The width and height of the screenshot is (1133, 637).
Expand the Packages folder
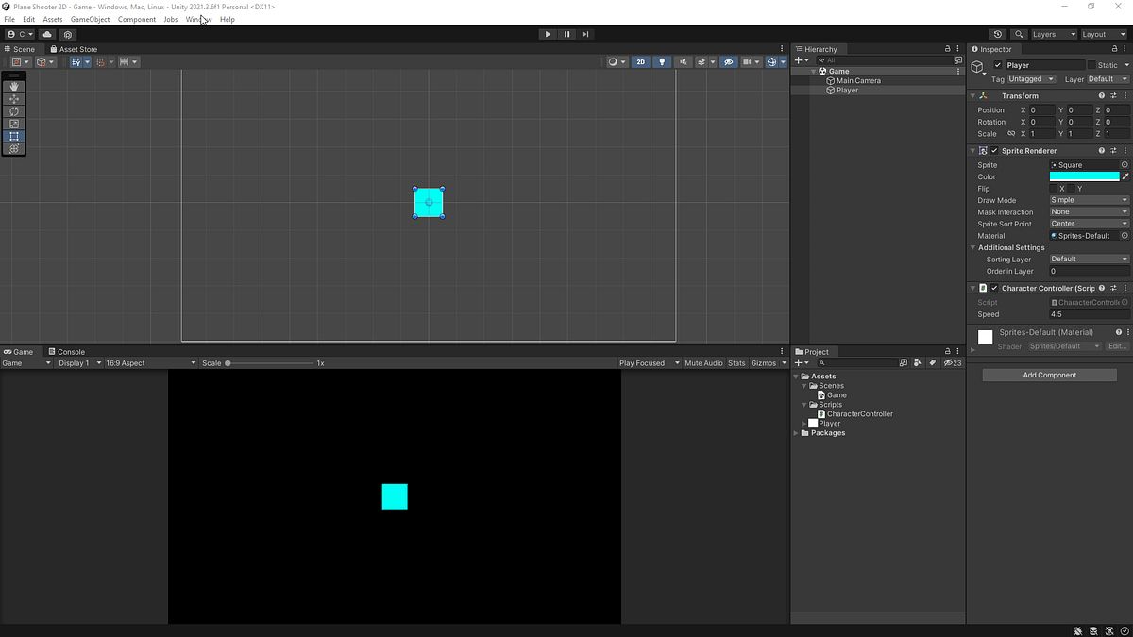coord(796,433)
